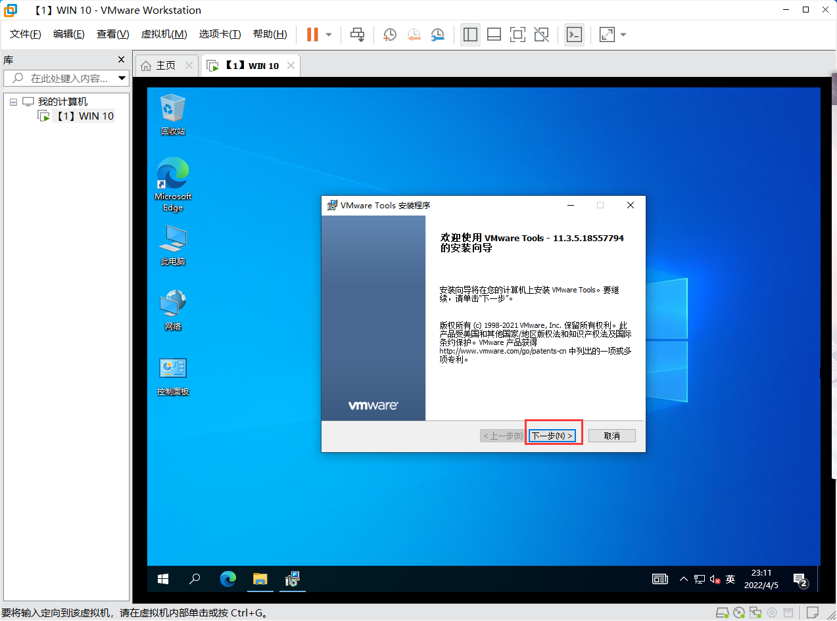Screen dimensions: 837x621
Task: Click the Microsoft Edge desktop shortcut
Action: click(173, 185)
